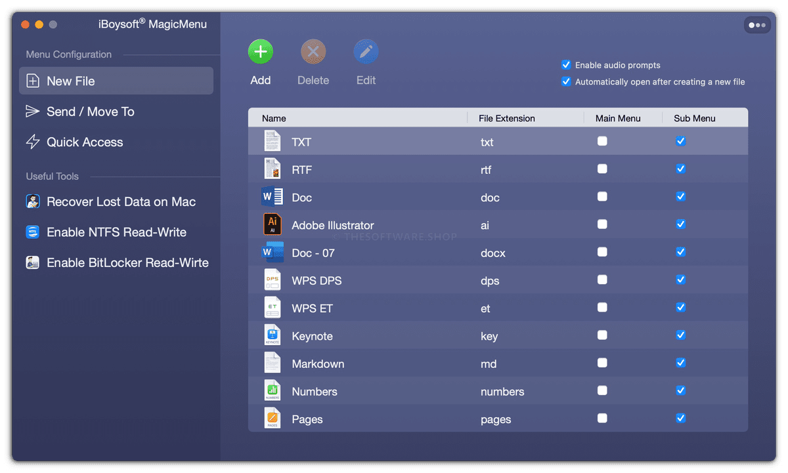Viewport: 788px width, 473px height.
Task: Uncheck Sub Menu box for TXT
Action: point(681,141)
